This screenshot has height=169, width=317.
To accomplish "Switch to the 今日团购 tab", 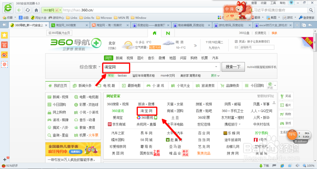I will click(254, 86).
